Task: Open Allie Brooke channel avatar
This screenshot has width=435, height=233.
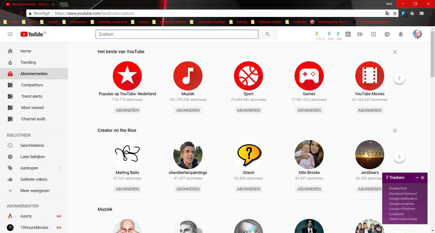Action: 309,155
